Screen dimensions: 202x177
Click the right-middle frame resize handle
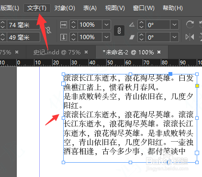point(197,118)
